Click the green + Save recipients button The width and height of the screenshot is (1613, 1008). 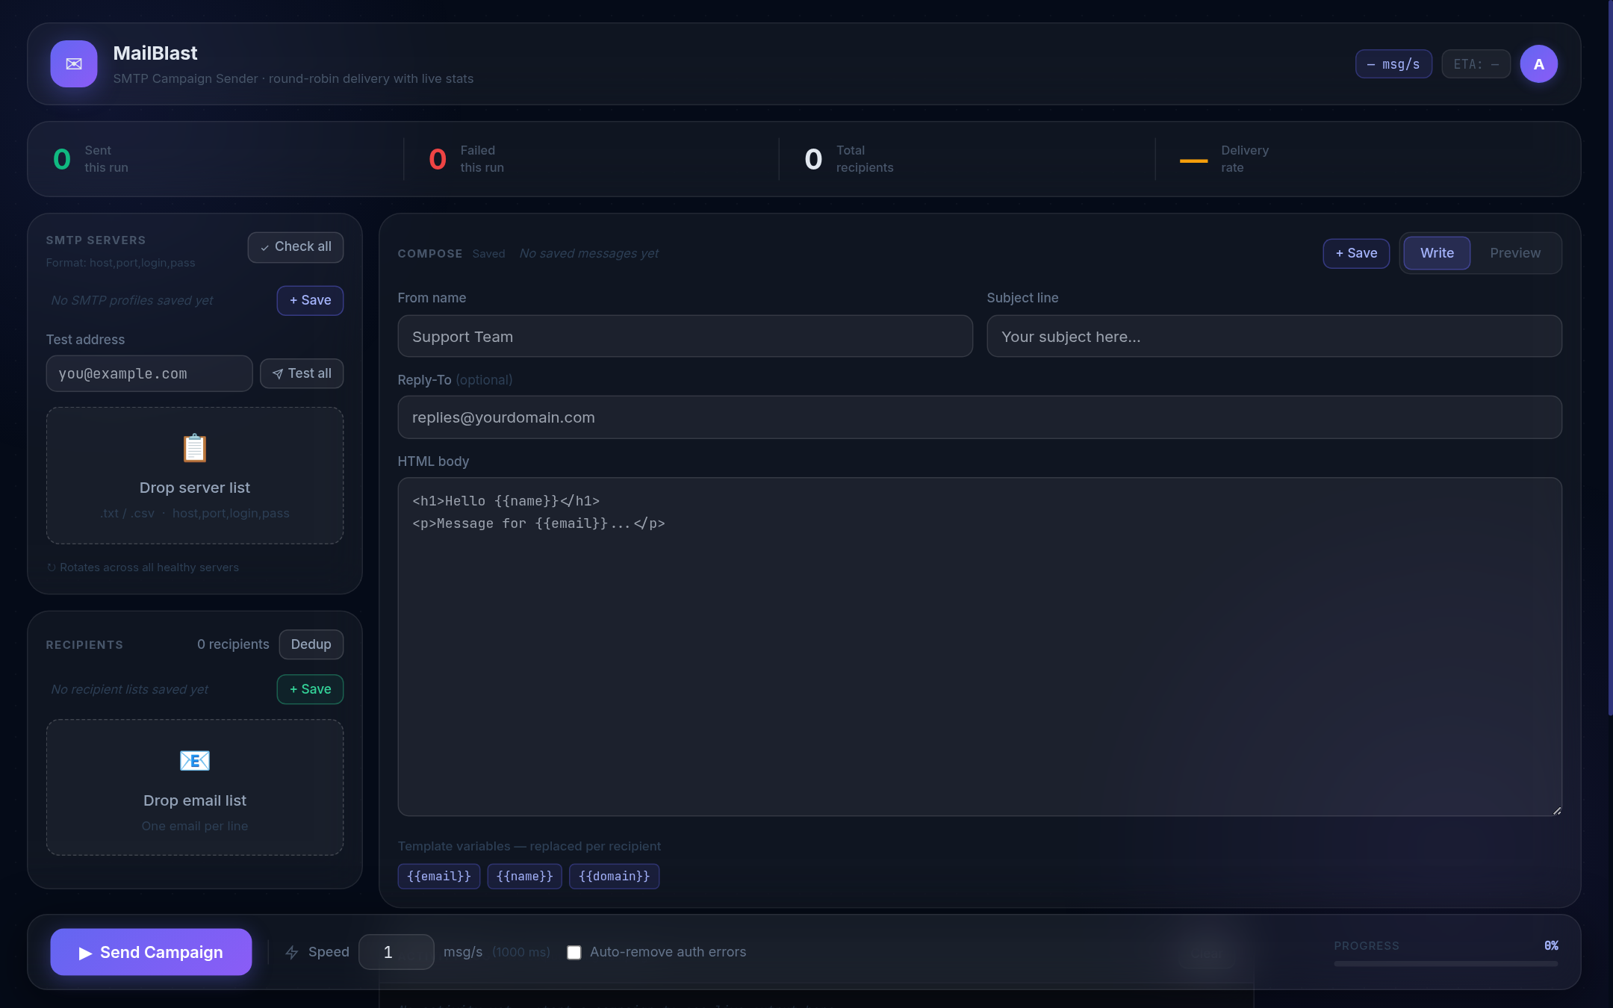pyautogui.click(x=309, y=689)
